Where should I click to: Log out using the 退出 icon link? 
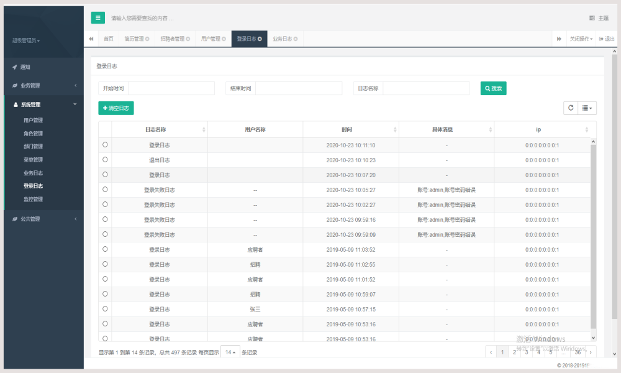click(x=607, y=39)
